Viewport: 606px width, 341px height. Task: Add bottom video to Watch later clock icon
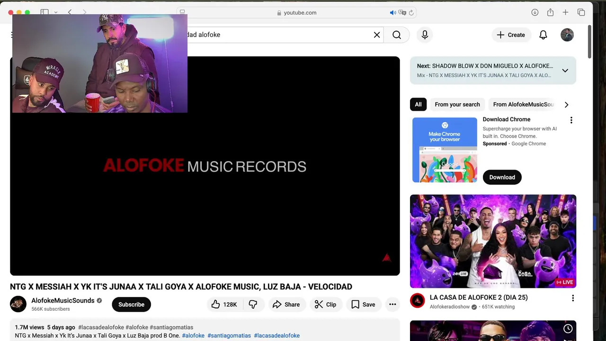click(x=568, y=329)
